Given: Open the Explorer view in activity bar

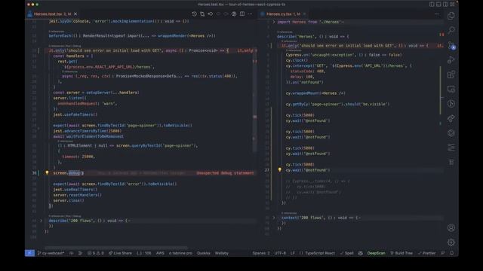Looking at the screenshot, I should click(451, 16).
